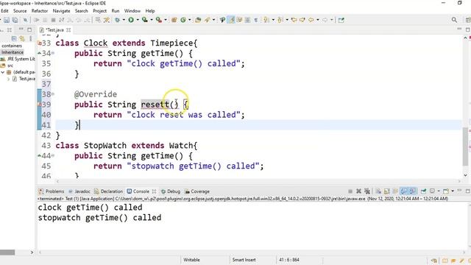Screen dimensions: 471x265
Task: Switch to the Javadoc tab
Action: [79, 191]
